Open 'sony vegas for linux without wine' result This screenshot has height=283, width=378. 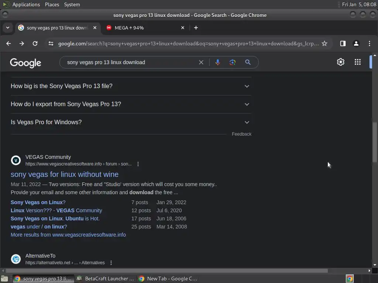[65, 174]
